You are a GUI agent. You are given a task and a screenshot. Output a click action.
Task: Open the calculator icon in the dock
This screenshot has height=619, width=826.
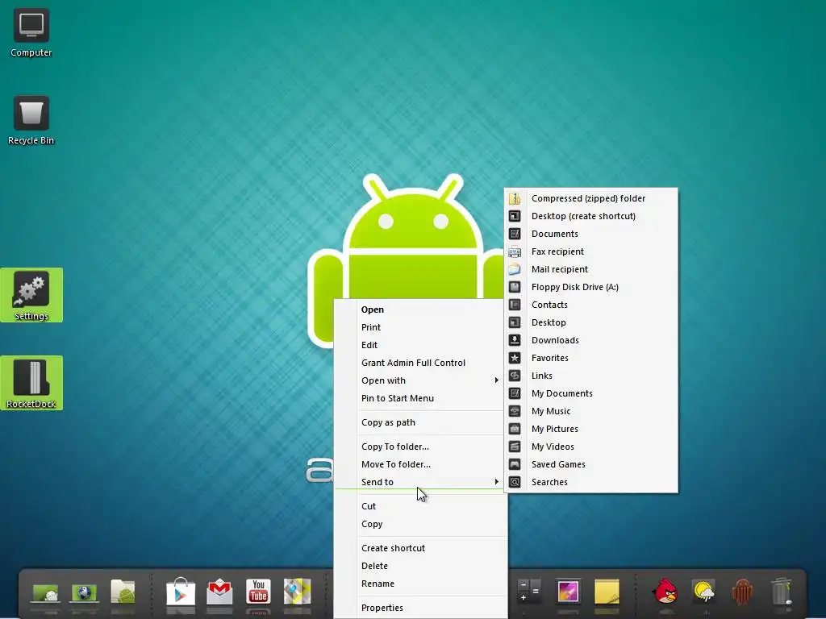tap(529, 591)
